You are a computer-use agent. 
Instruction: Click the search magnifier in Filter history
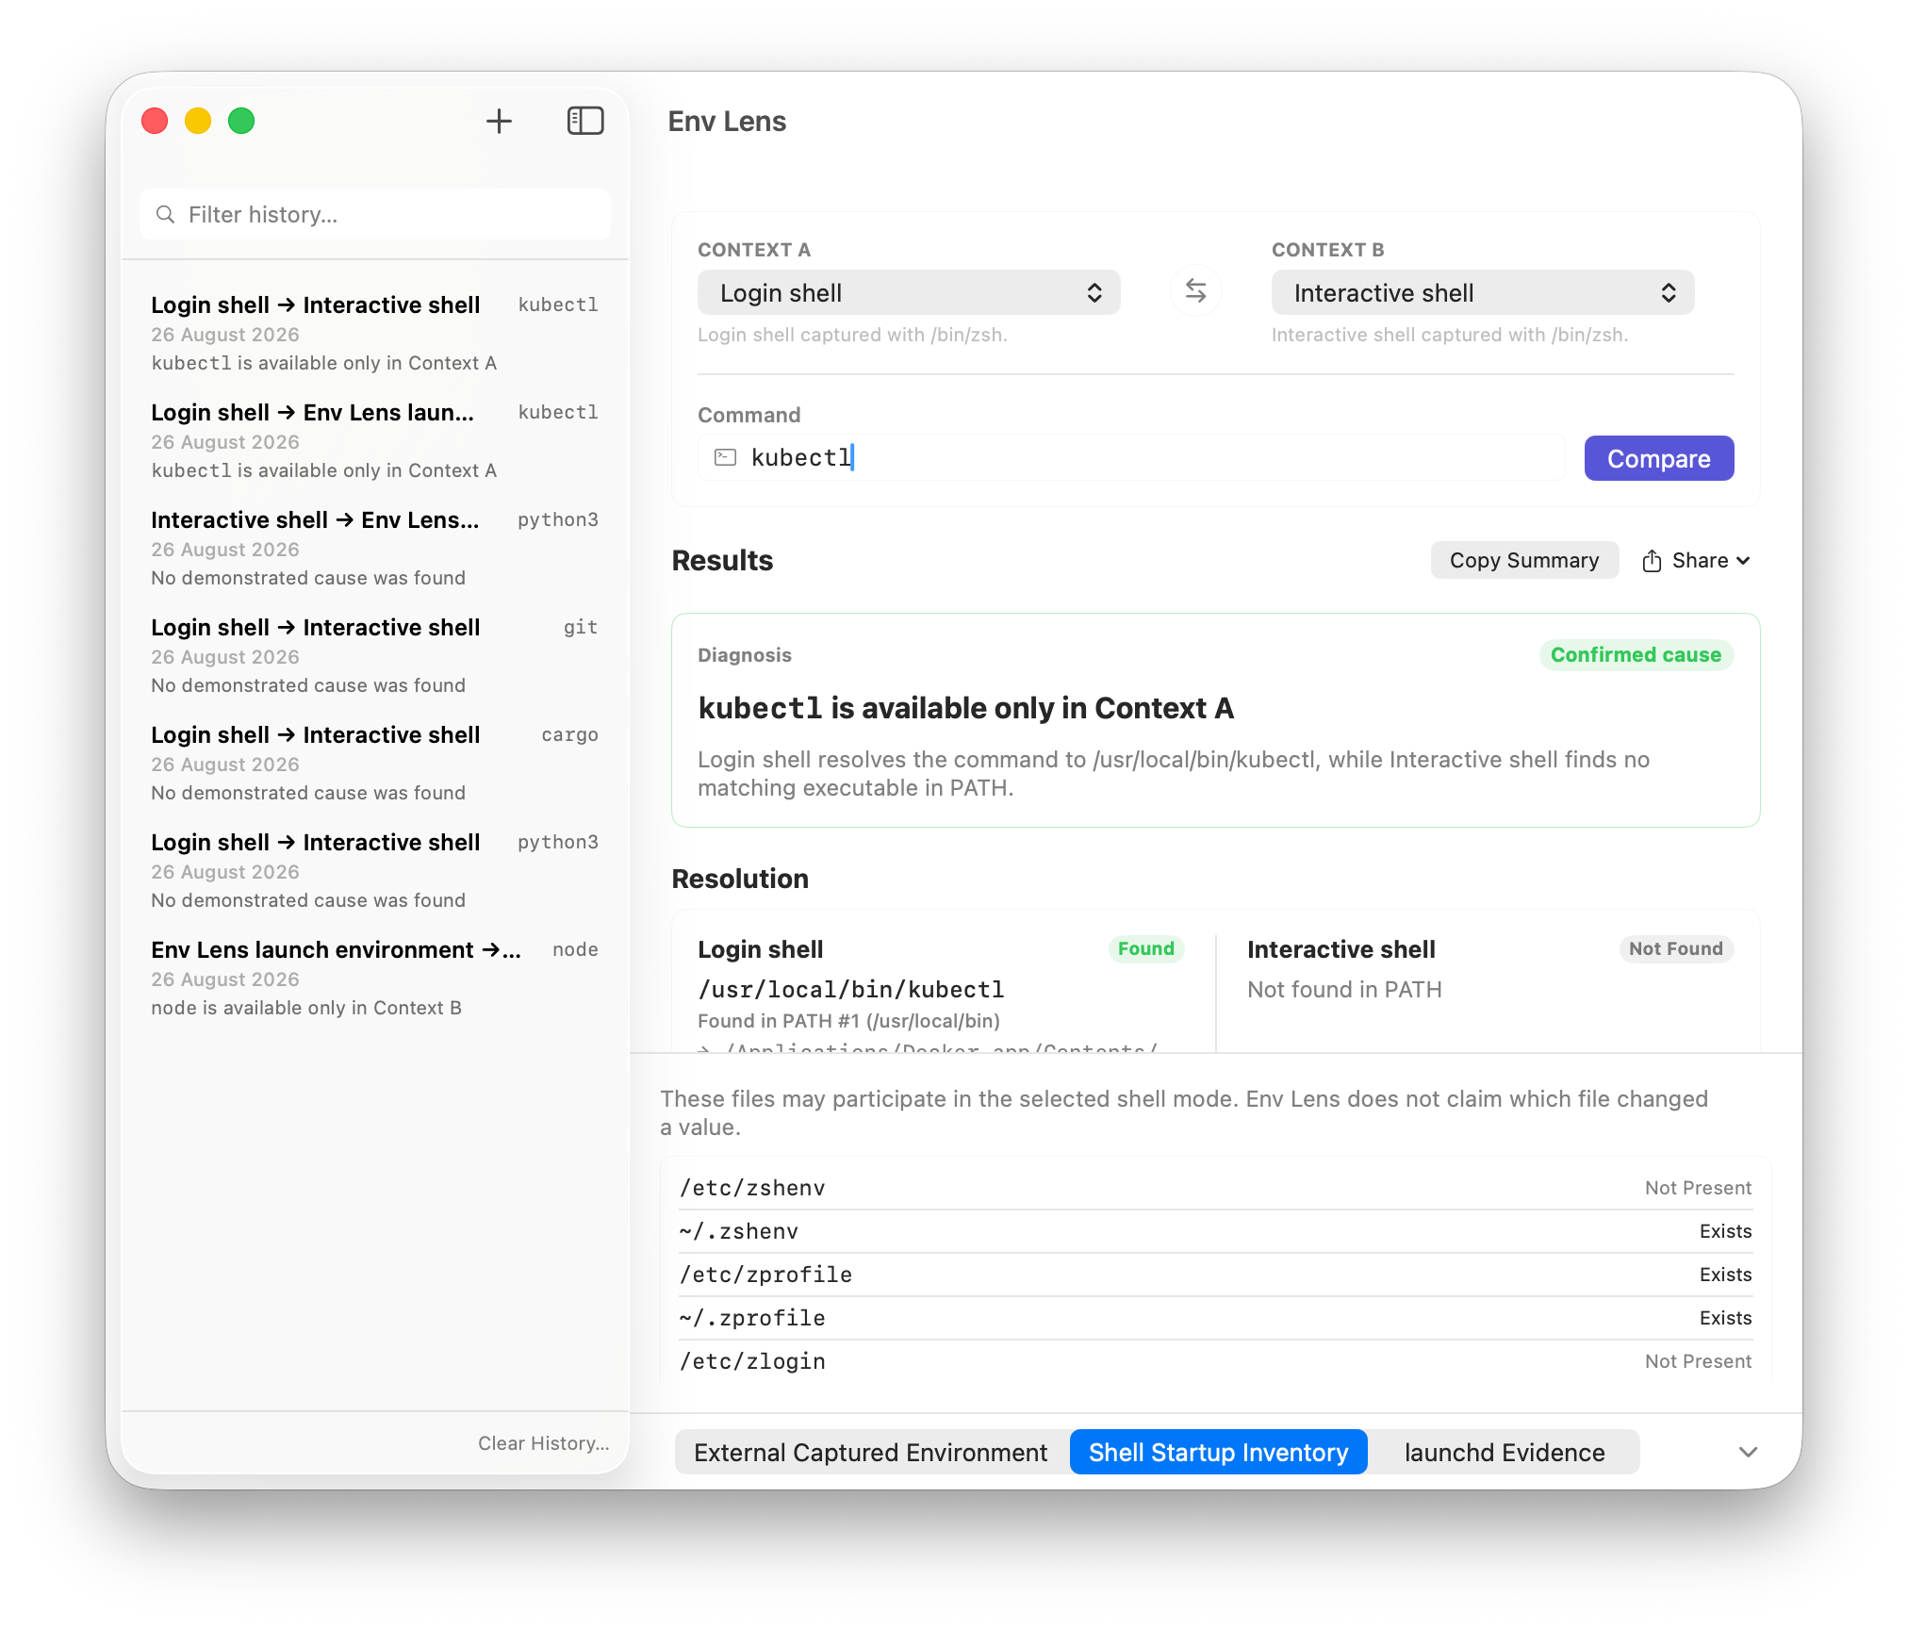(165, 214)
